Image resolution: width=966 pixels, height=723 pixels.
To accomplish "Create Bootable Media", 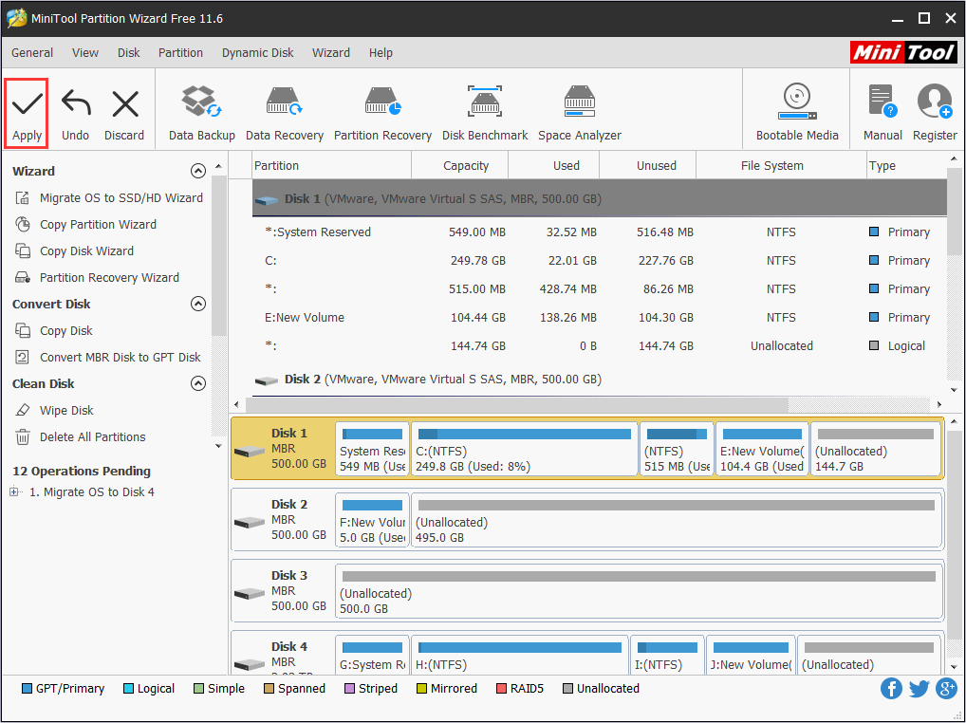I will pyautogui.click(x=797, y=113).
